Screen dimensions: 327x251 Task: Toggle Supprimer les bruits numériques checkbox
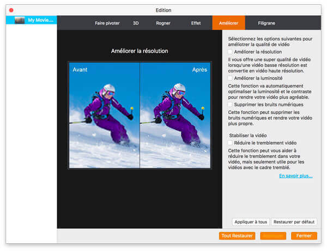click(x=231, y=105)
